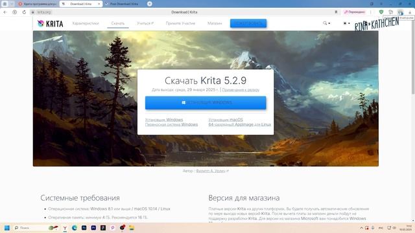Close the Download | Krita tab

(x=99, y=4)
